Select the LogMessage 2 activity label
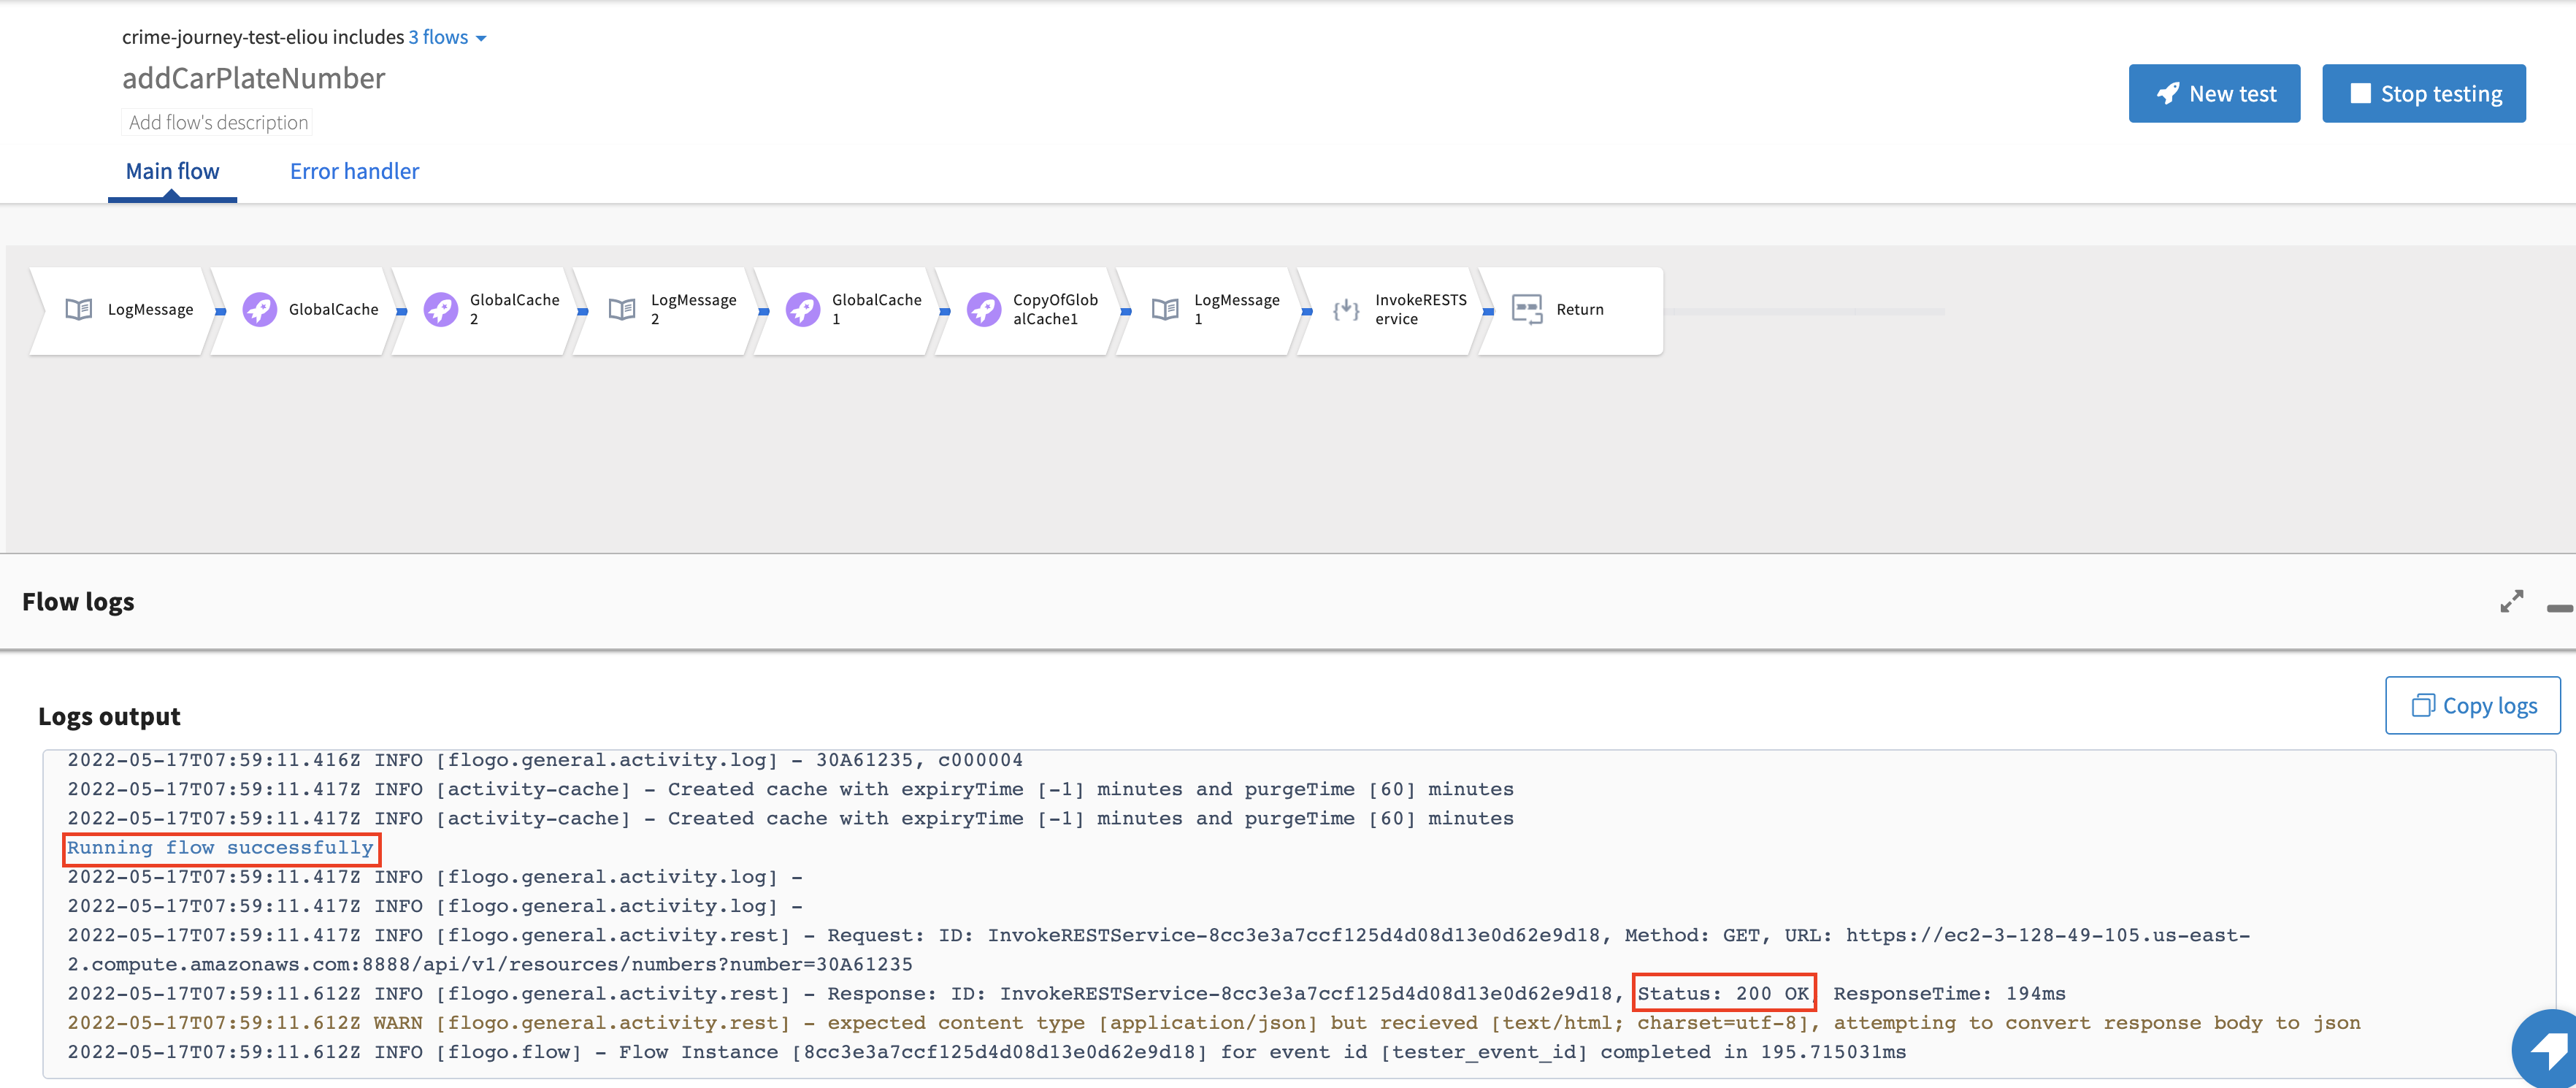The image size is (2576, 1088). 693,309
